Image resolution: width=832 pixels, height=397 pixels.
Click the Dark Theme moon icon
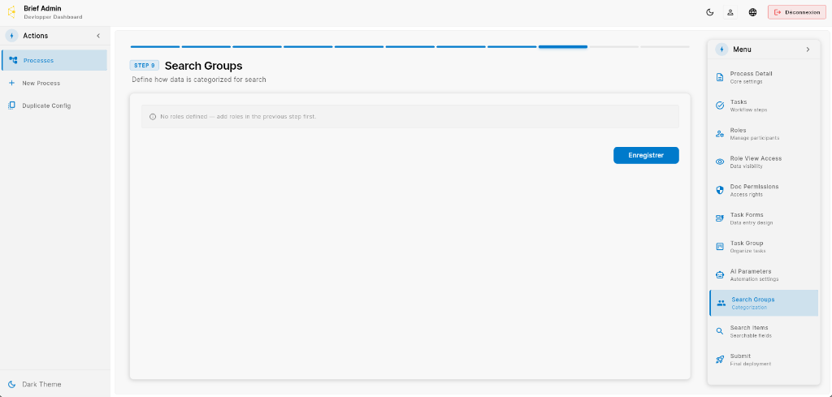(x=11, y=384)
